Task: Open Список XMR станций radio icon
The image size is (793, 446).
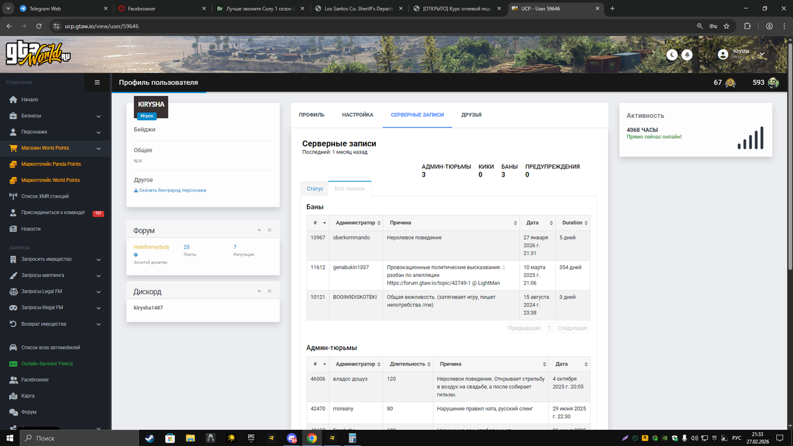Action: (x=13, y=196)
